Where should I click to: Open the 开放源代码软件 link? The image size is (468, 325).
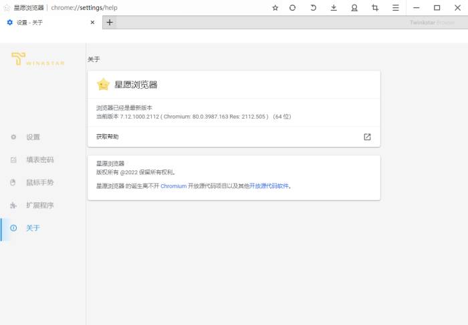point(269,186)
